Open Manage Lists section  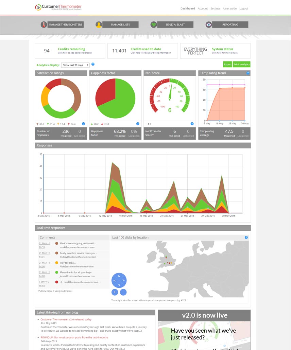pyautogui.click(x=120, y=24)
